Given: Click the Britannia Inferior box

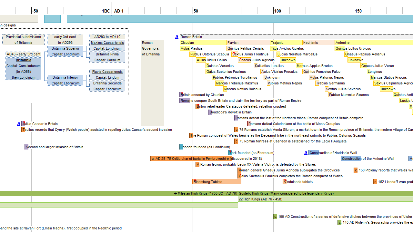Looking at the screenshot, I should click(x=65, y=77).
